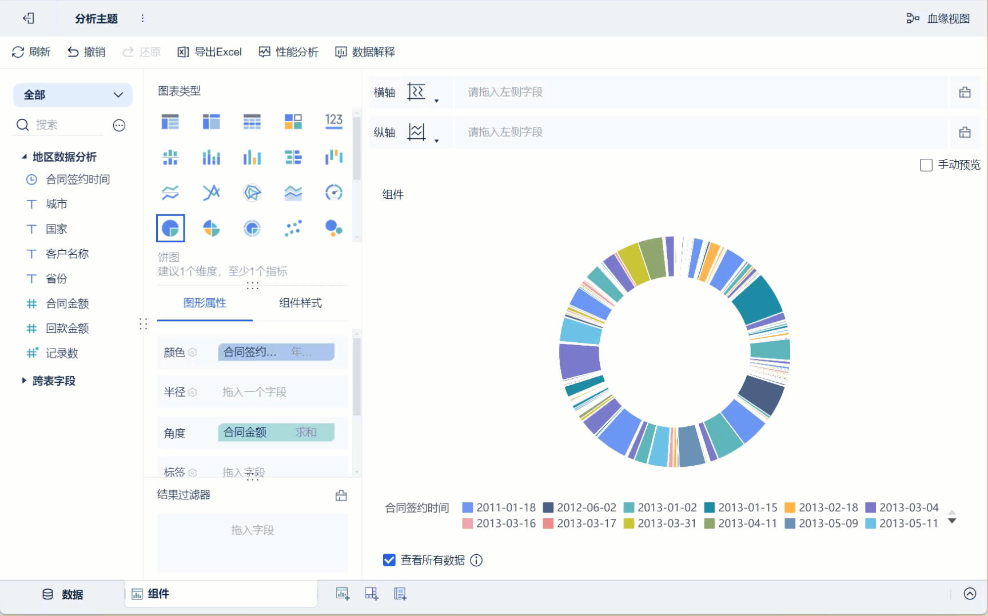Click the 刷新 refresh button
This screenshot has width=988, height=616.
(x=31, y=52)
